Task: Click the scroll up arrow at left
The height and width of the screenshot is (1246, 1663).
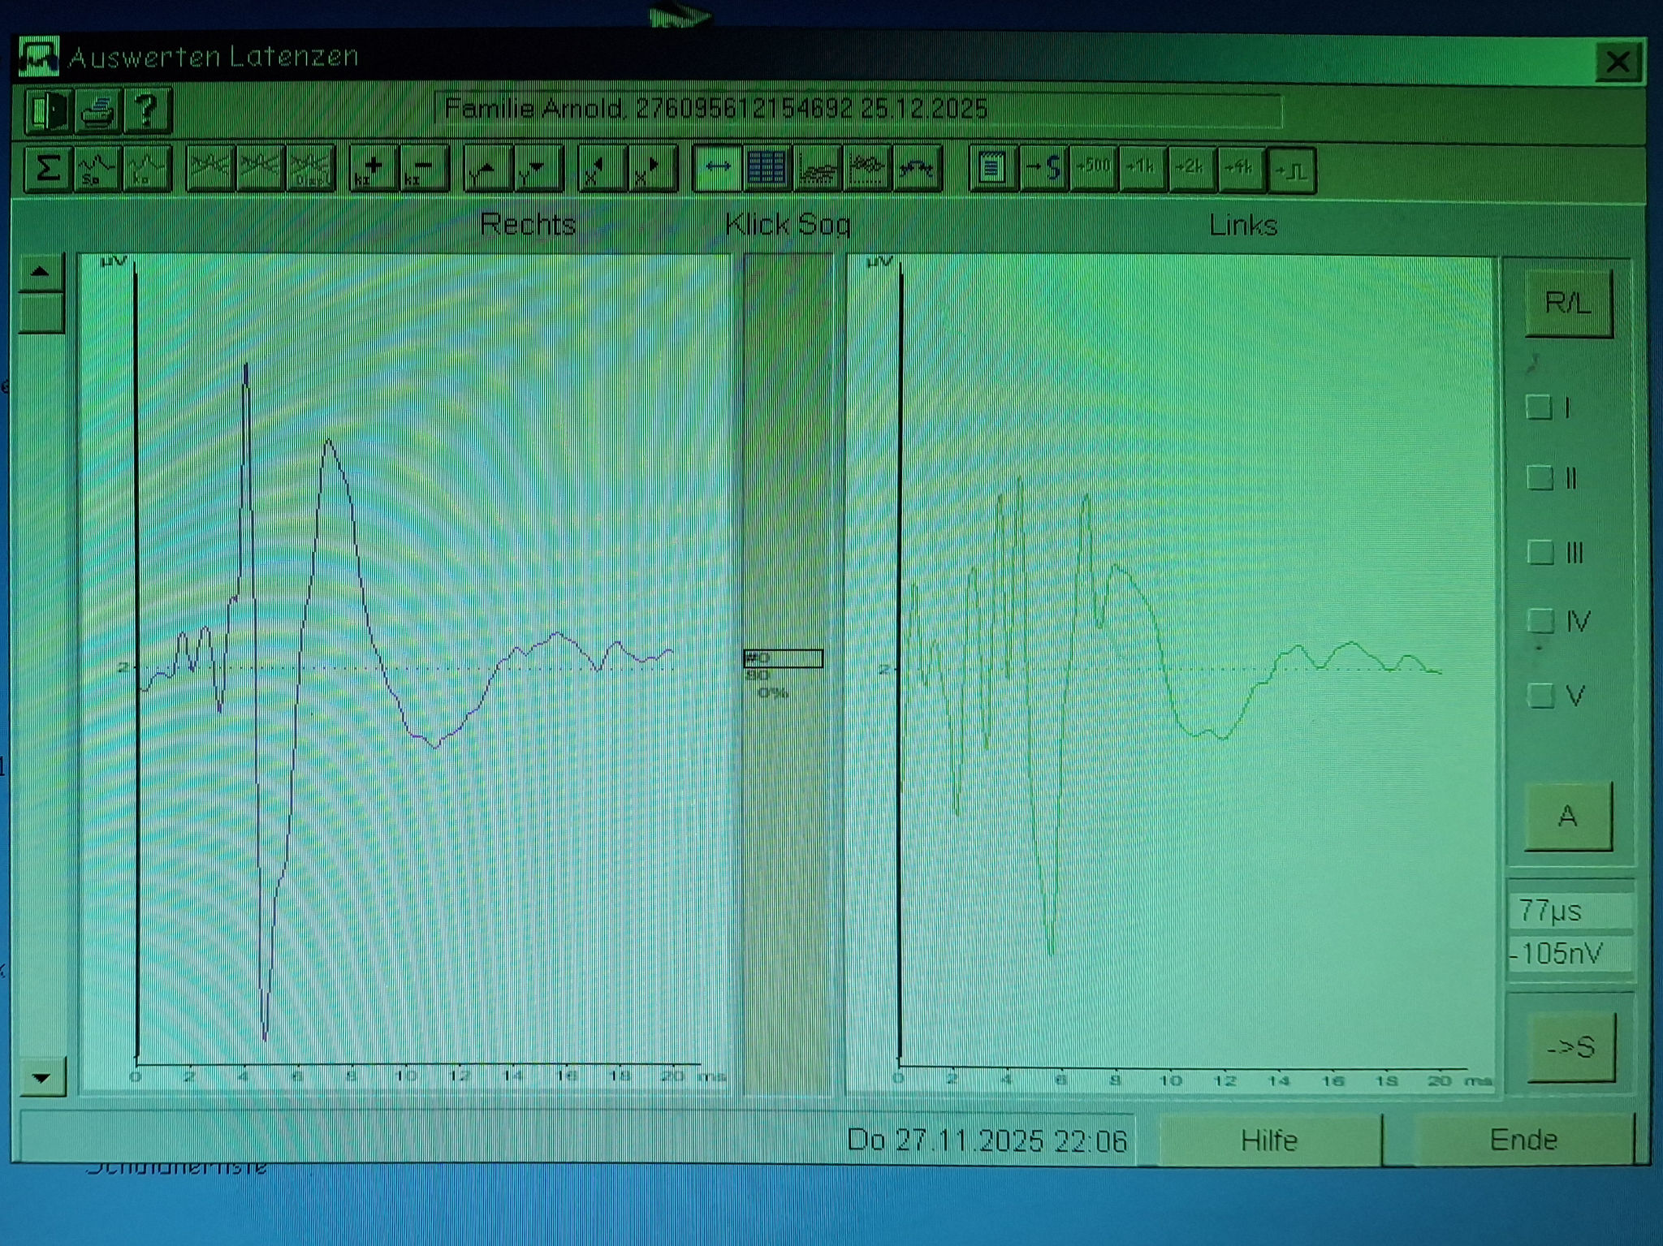Action: (x=41, y=273)
